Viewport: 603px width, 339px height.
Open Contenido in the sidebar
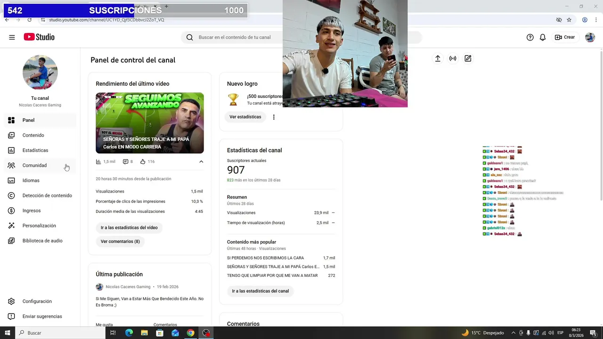point(41,135)
